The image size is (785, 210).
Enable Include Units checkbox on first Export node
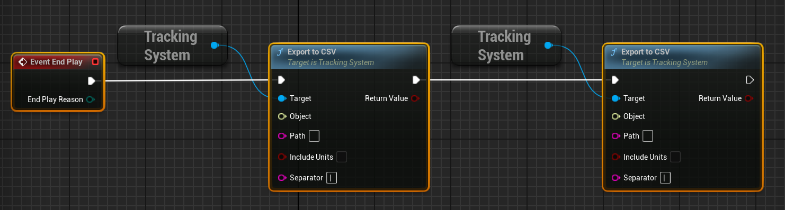tap(342, 157)
